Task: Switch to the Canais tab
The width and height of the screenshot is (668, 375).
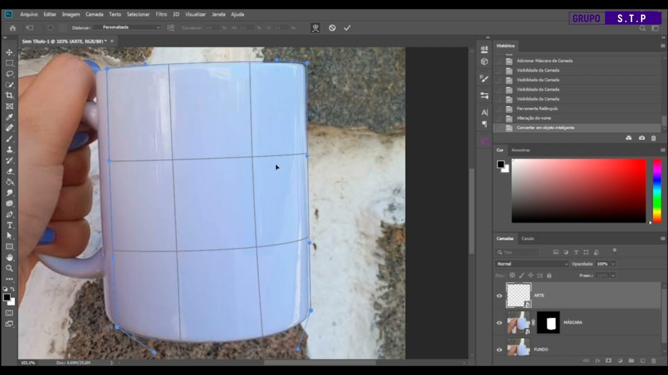Action: 528,239
